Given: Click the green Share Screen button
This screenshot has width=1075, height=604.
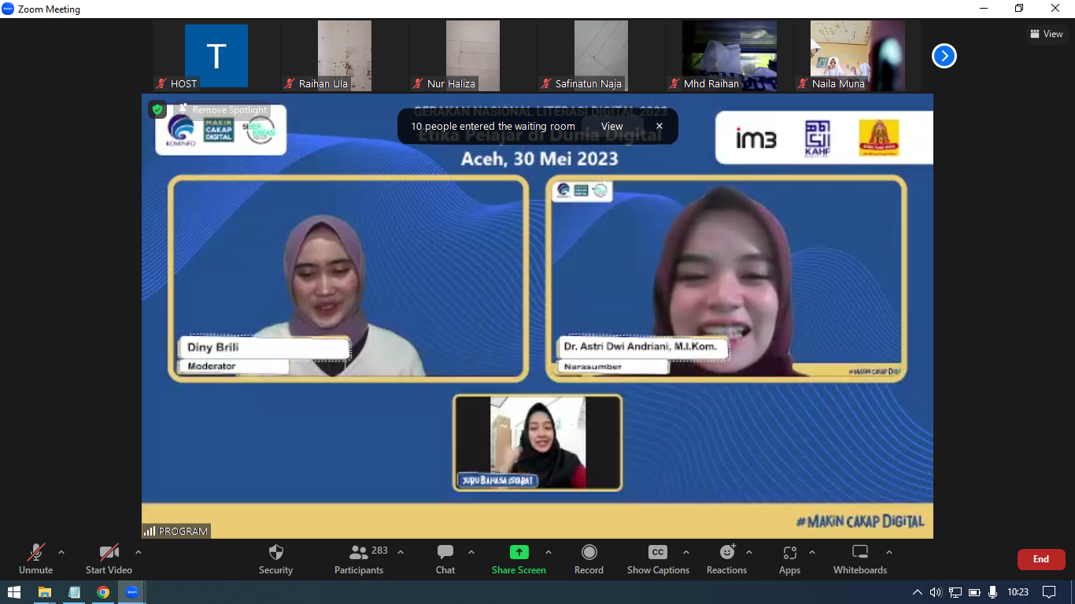Looking at the screenshot, I should pos(519,558).
